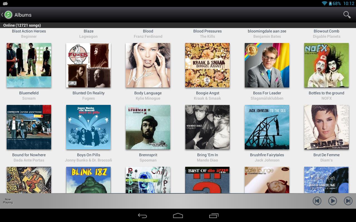Tap the Mando Diao artist label

tap(207, 160)
